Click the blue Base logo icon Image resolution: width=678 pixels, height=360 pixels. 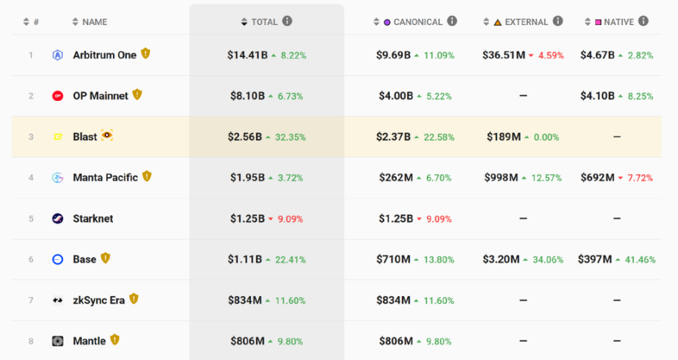[58, 260]
